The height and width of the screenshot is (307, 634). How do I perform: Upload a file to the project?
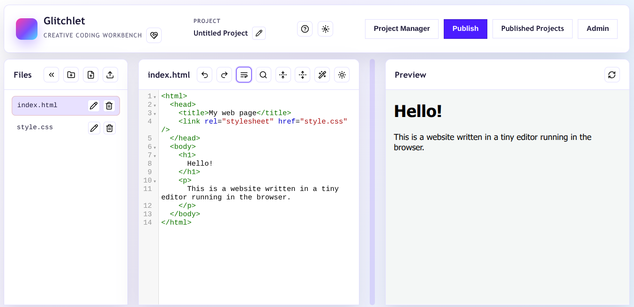(x=110, y=75)
